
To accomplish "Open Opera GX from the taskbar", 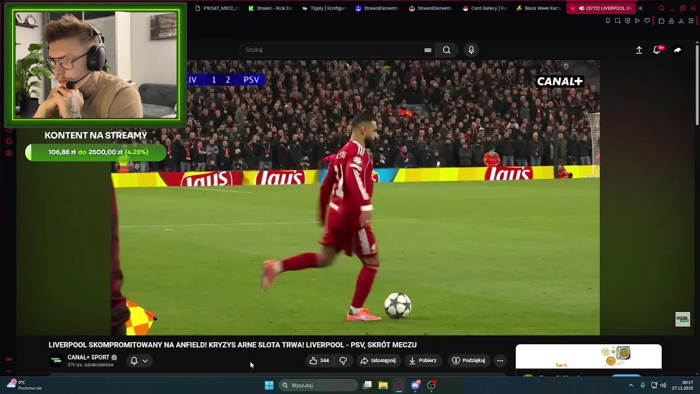I will click(x=399, y=385).
